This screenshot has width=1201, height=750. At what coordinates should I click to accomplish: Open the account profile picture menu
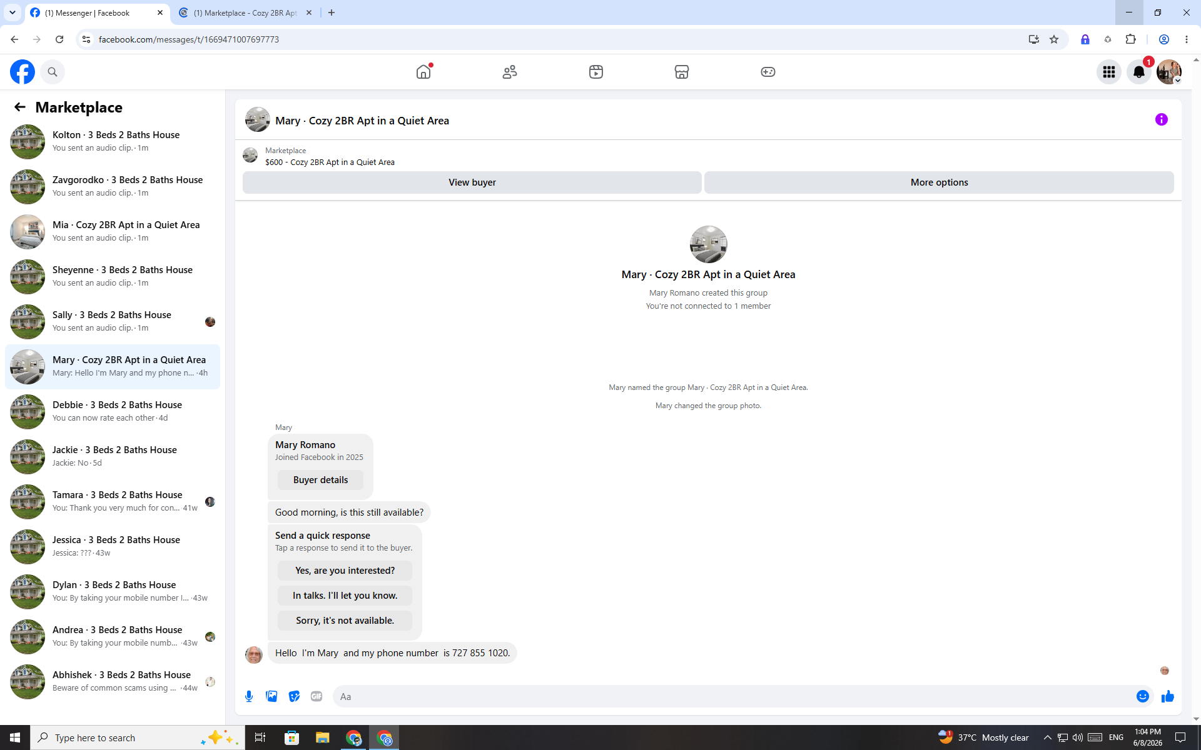pyautogui.click(x=1168, y=72)
